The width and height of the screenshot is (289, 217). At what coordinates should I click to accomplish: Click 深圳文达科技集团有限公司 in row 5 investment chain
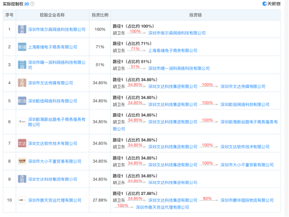click(x=173, y=104)
